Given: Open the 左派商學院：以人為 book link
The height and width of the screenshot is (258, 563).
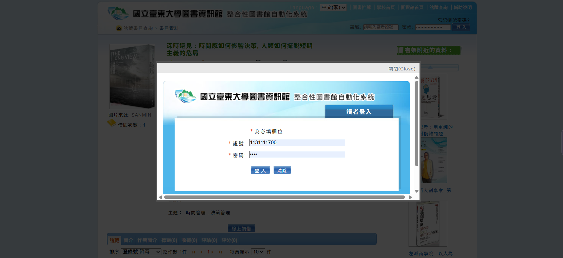Looking at the screenshot, I should pos(431,253).
